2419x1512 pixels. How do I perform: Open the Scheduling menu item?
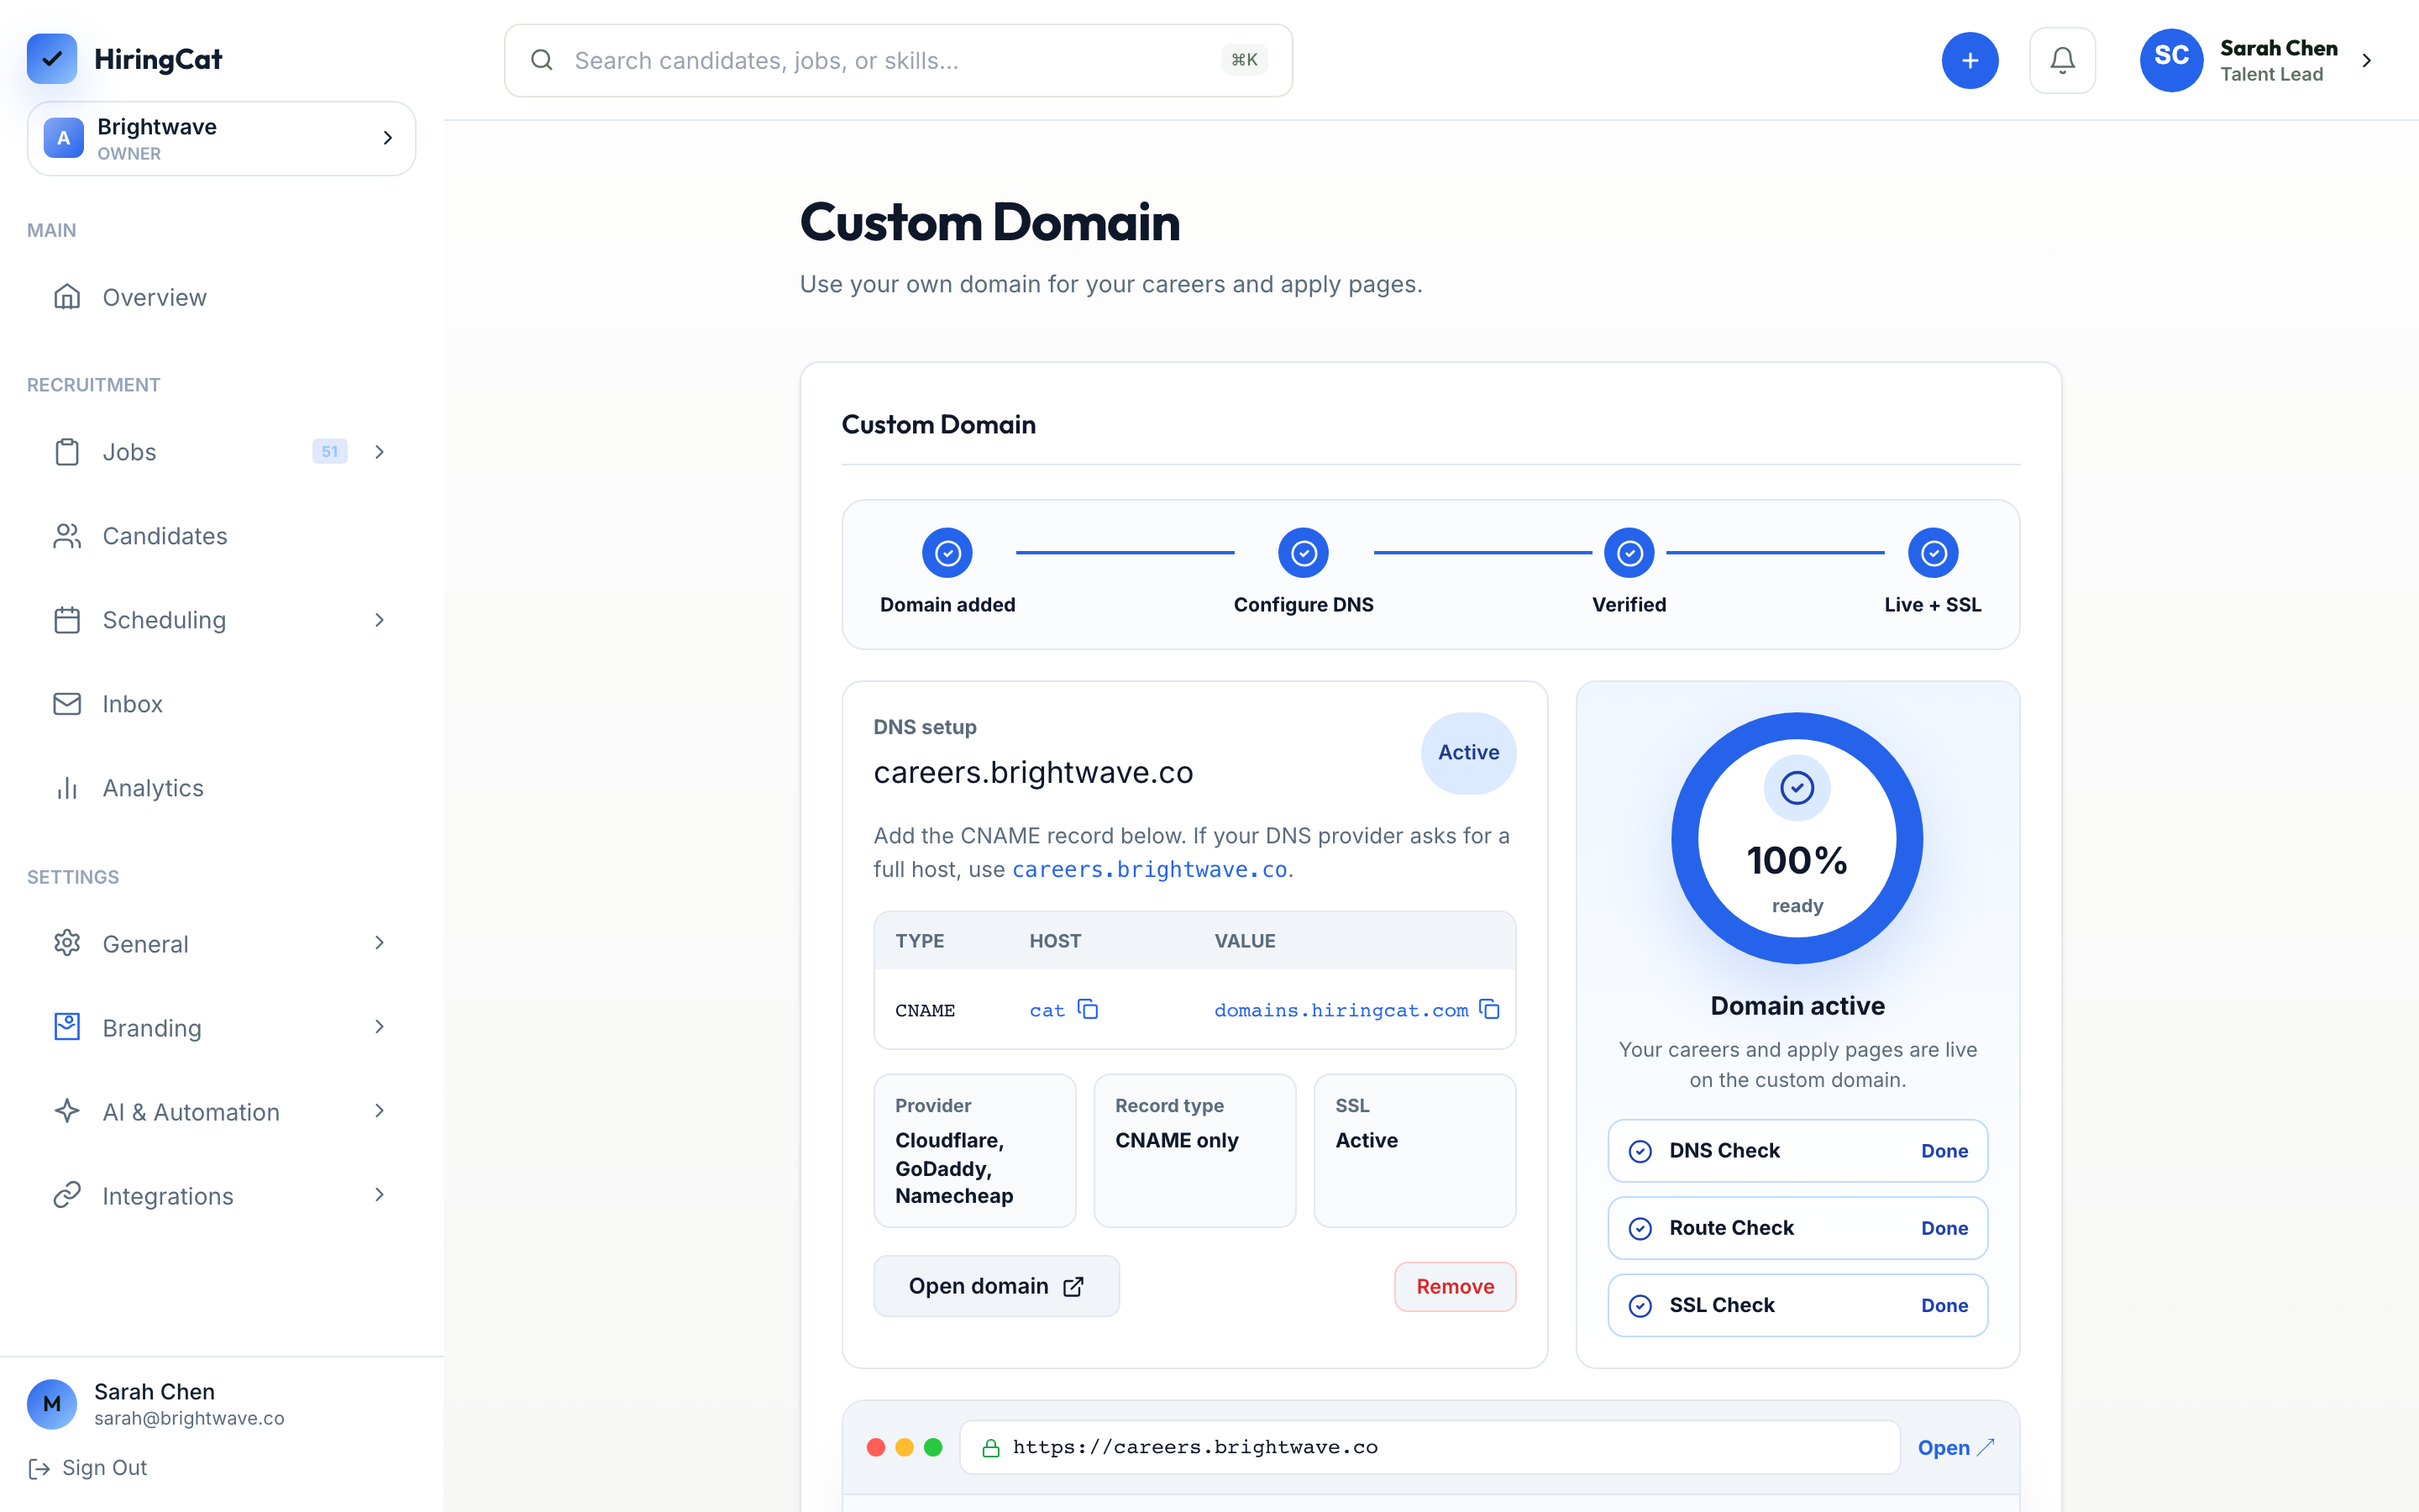click(221, 620)
